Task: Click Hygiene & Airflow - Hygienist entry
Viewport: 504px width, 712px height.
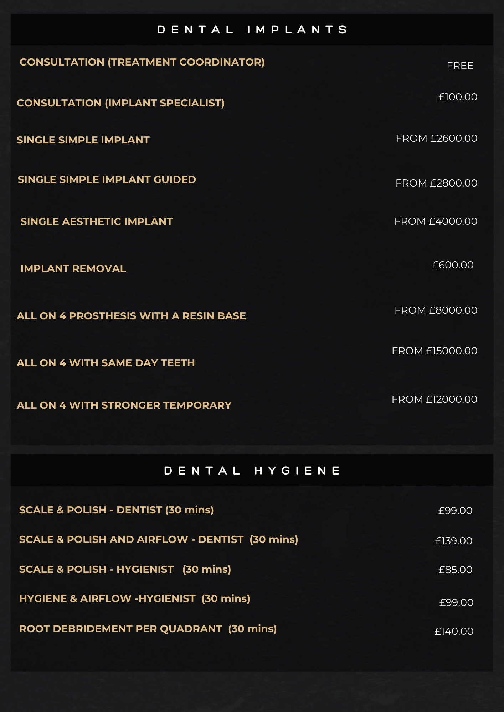Action: pos(135,599)
